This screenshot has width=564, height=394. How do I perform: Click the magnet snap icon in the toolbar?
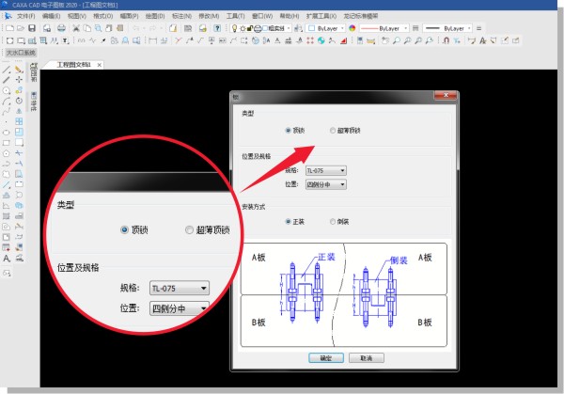point(446,40)
